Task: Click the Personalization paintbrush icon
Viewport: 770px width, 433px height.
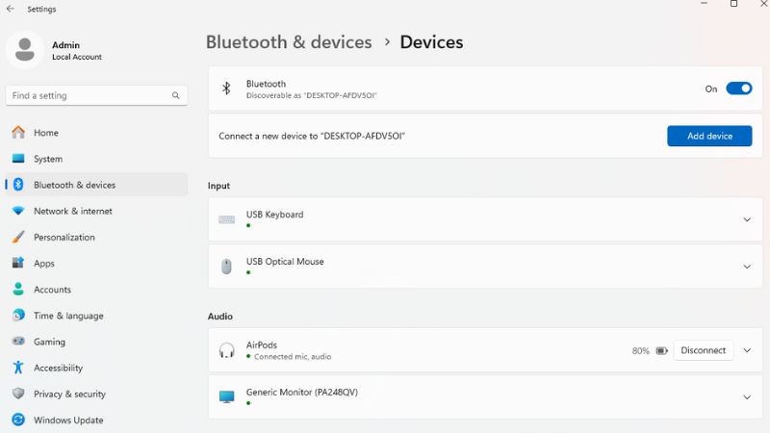Action: tap(18, 237)
